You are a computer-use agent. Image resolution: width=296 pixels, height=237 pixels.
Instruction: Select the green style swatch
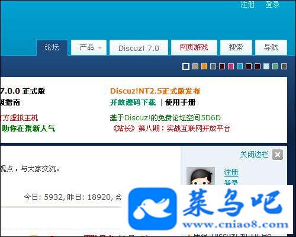[x=275, y=66]
